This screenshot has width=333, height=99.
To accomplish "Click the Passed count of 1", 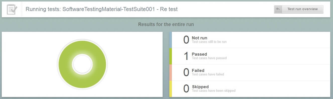I will click(186, 56).
